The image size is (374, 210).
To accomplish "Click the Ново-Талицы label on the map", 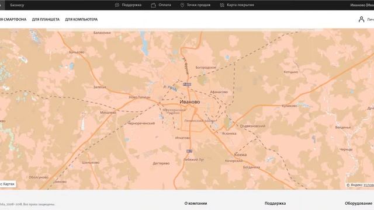I will (140, 97).
